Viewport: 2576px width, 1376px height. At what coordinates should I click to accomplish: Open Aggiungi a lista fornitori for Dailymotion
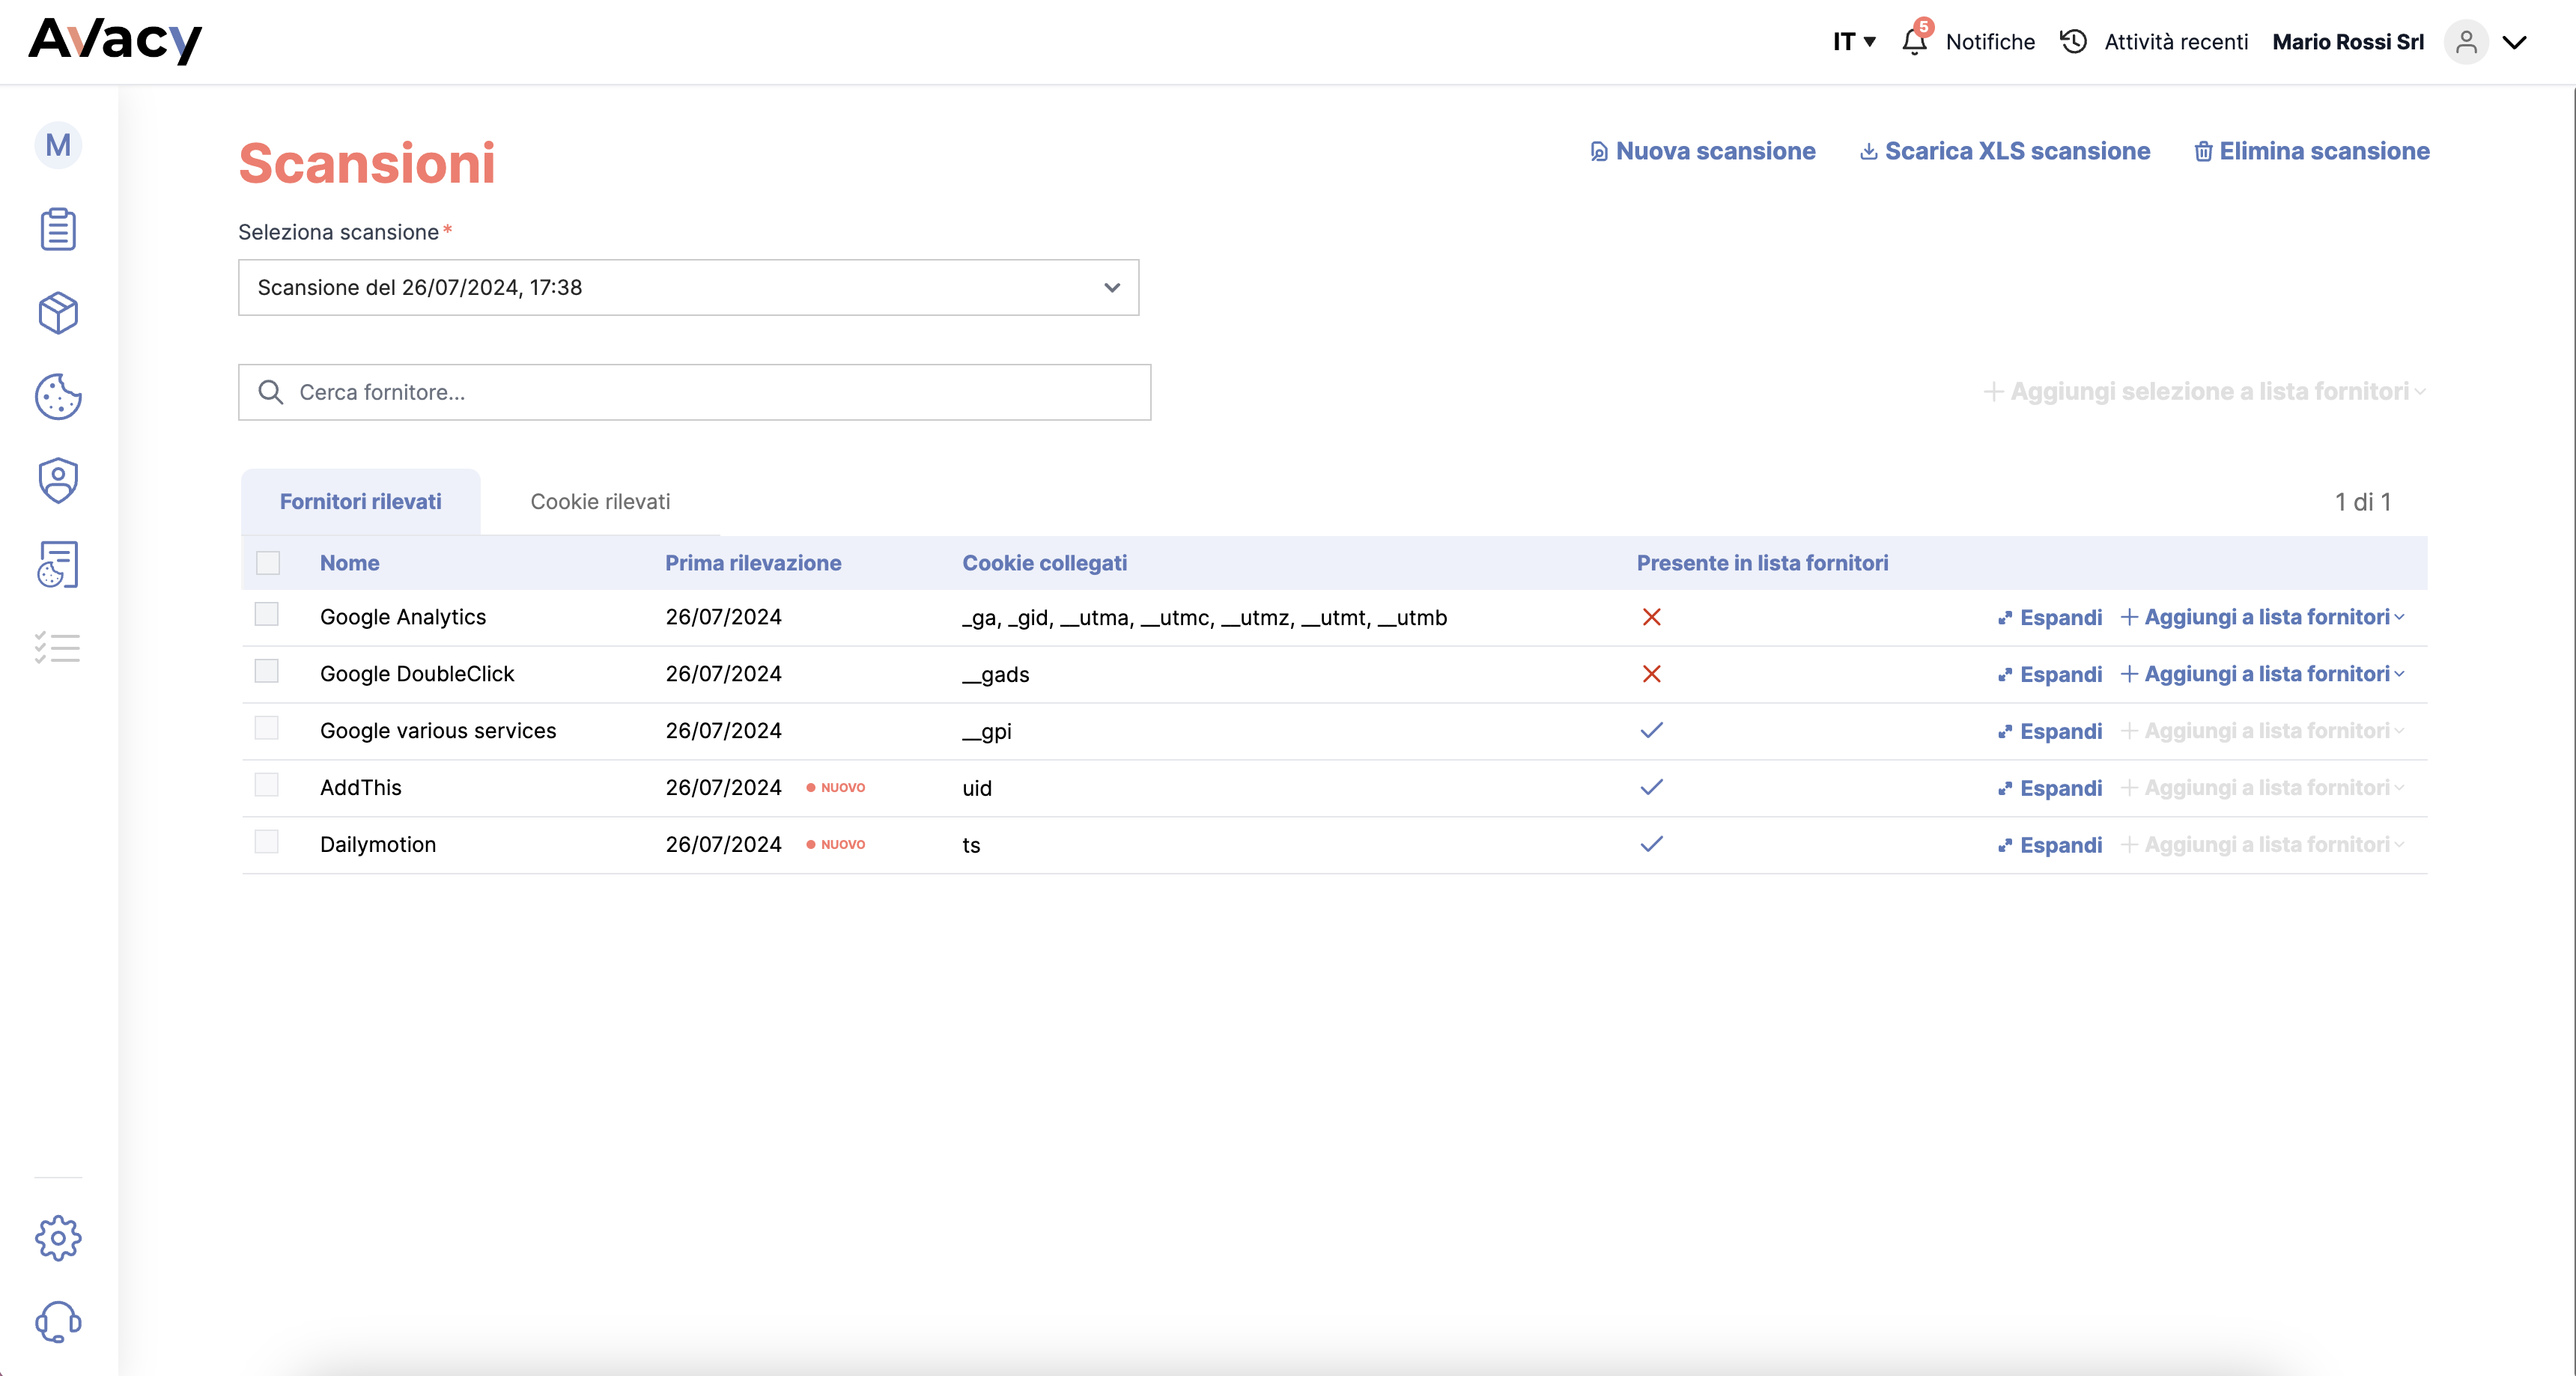(x=2262, y=845)
